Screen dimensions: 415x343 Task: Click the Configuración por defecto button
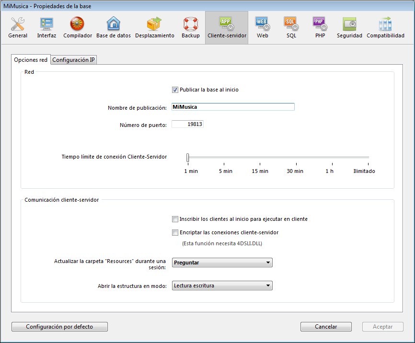point(59,327)
